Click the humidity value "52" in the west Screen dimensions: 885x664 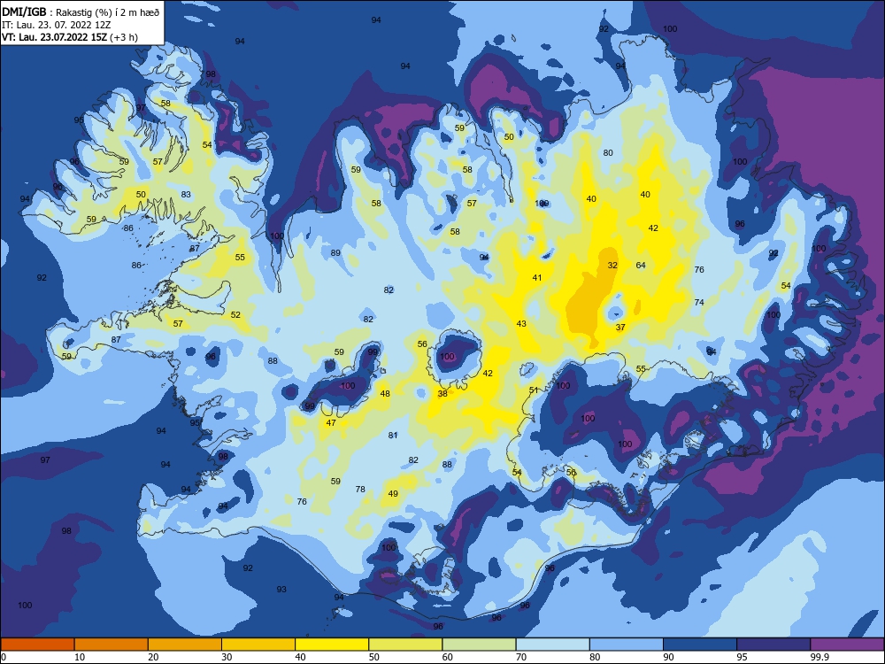click(235, 314)
